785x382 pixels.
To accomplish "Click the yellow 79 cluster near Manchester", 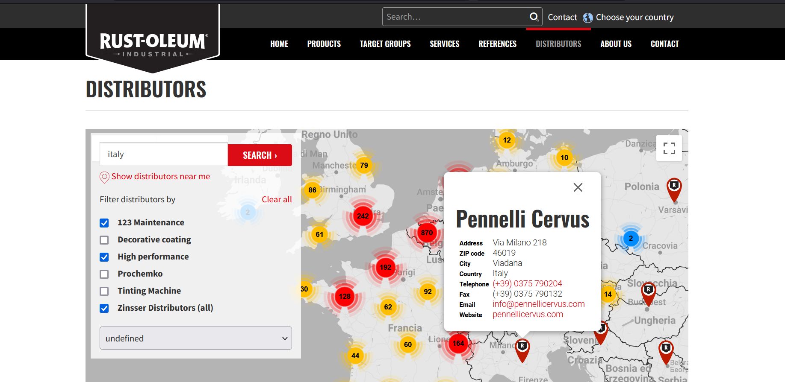I will coord(364,166).
